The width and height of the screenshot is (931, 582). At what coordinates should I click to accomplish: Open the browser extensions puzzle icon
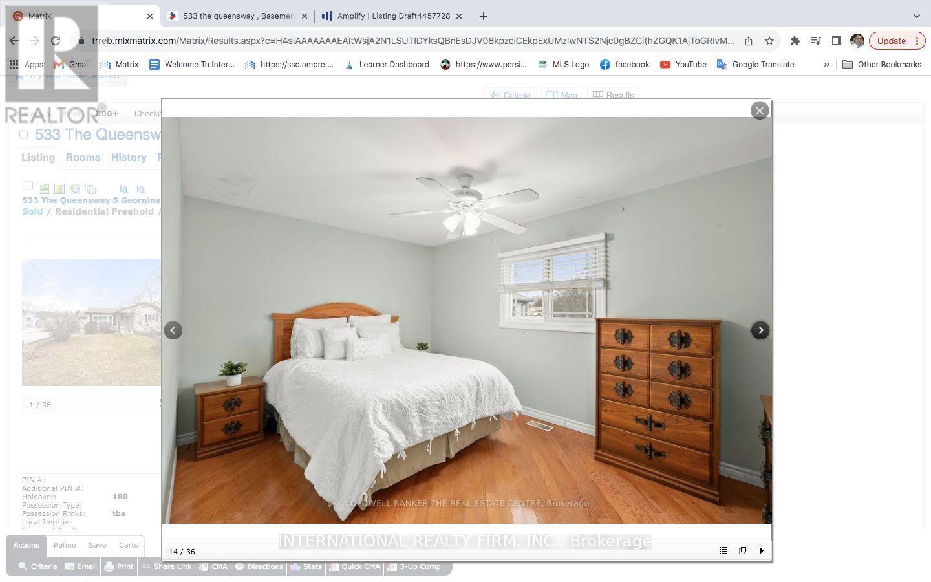795,41
